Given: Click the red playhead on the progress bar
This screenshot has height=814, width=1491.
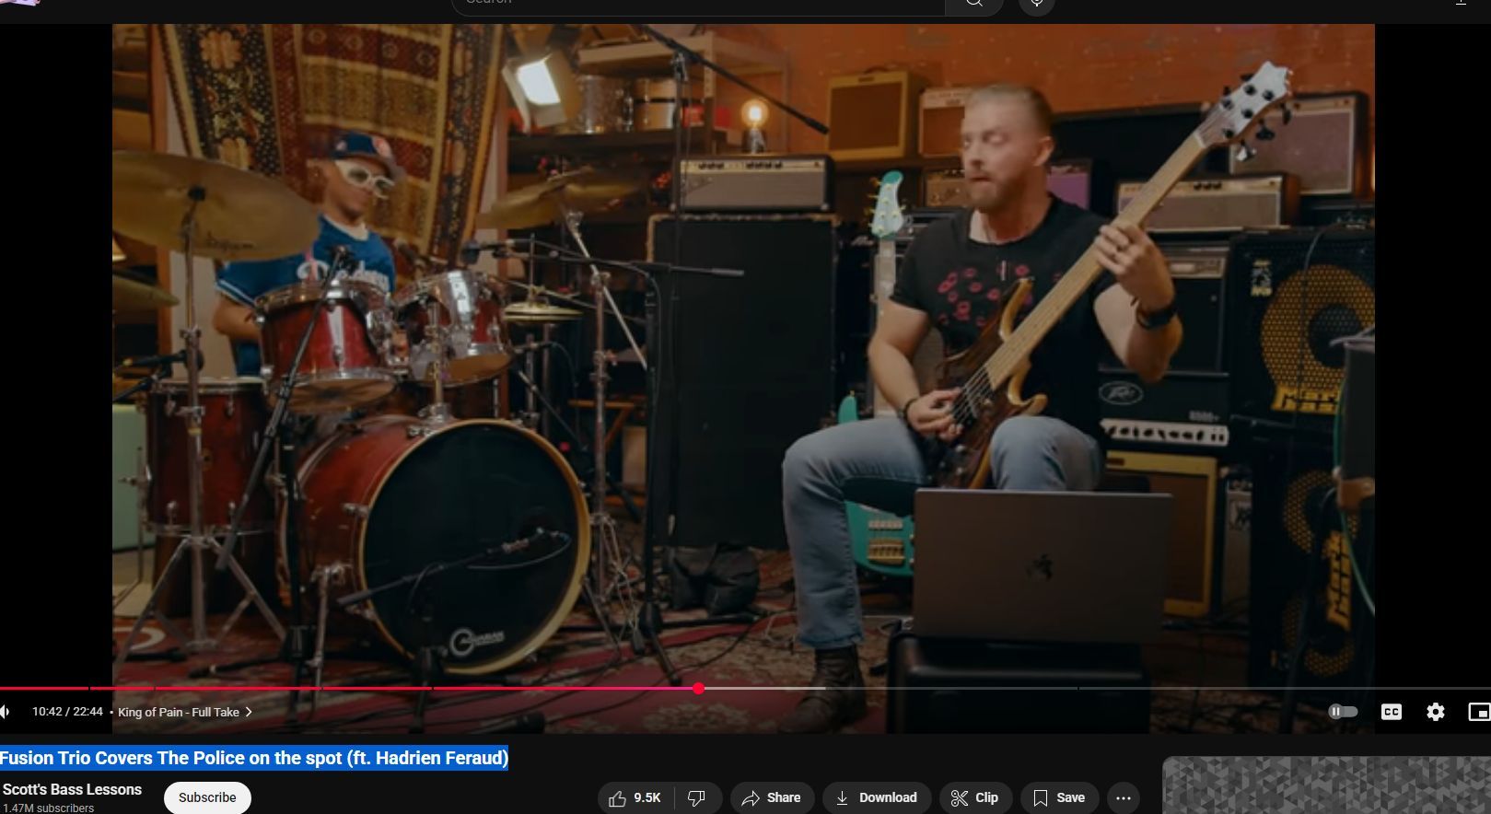Looking at the screenshot, I should (x=699, y=688).
